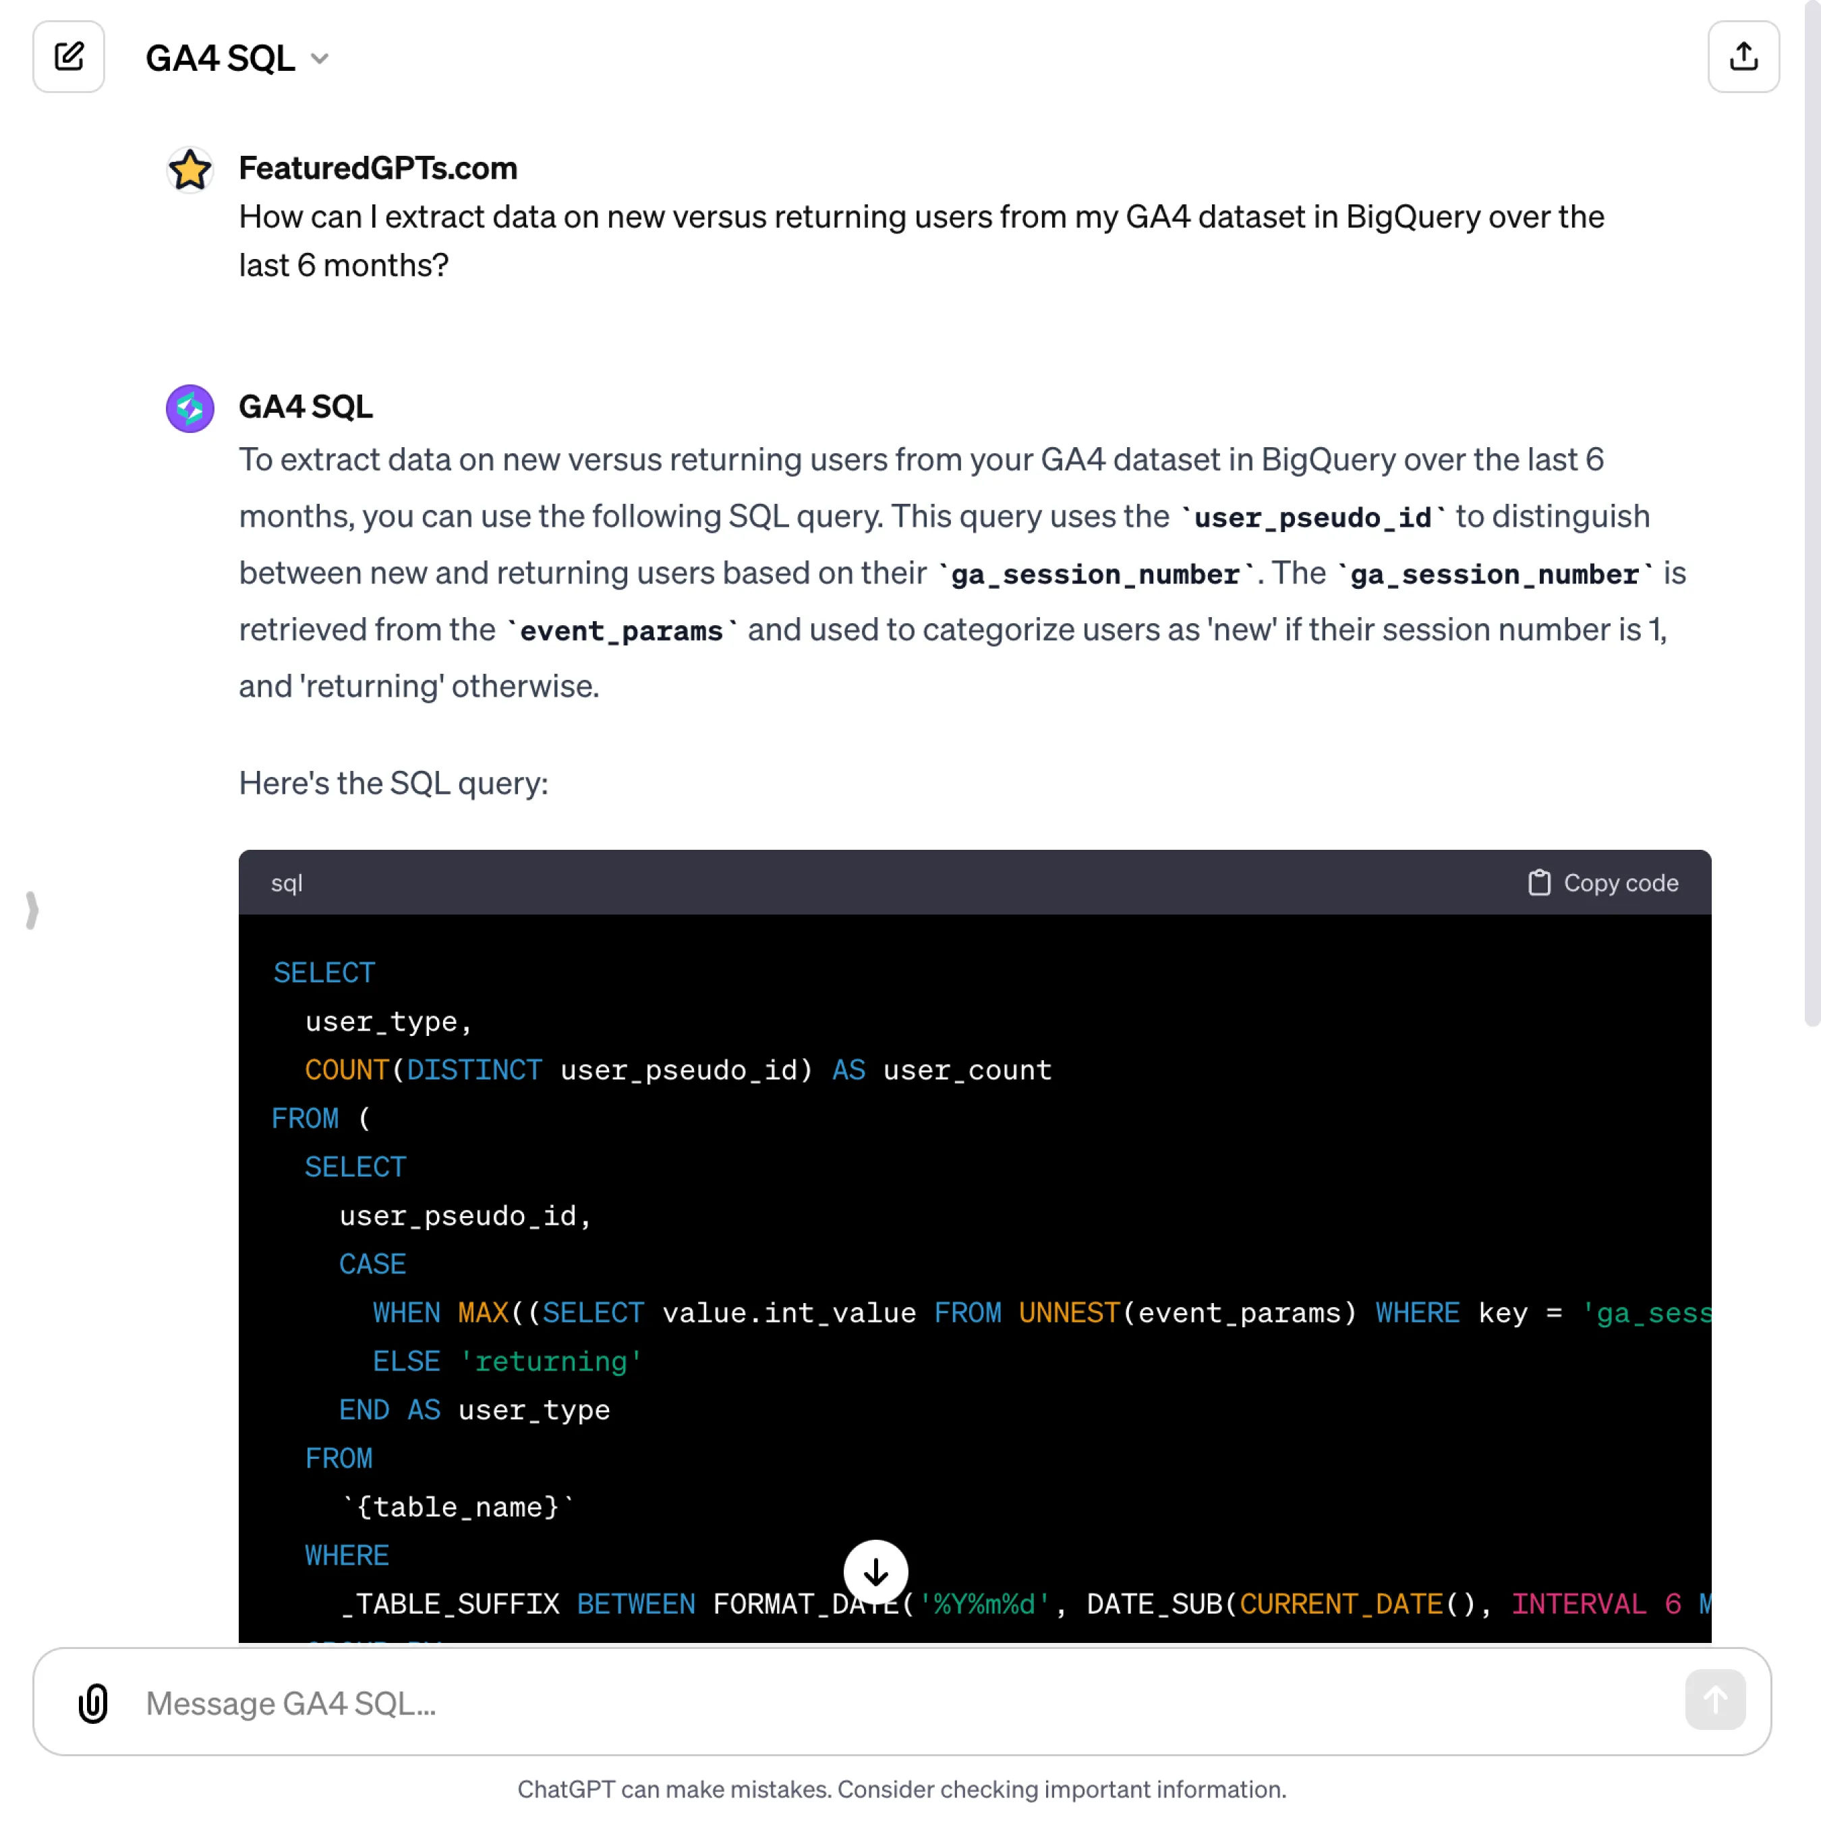1821x1821 pixels.
Task: Click the "CASE" keyword line in code
Action: click(372, 1264)
